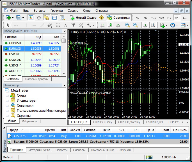Select the Crosshair tool
The height and width of the screenshot is (162, 192).
click(16, 25)
